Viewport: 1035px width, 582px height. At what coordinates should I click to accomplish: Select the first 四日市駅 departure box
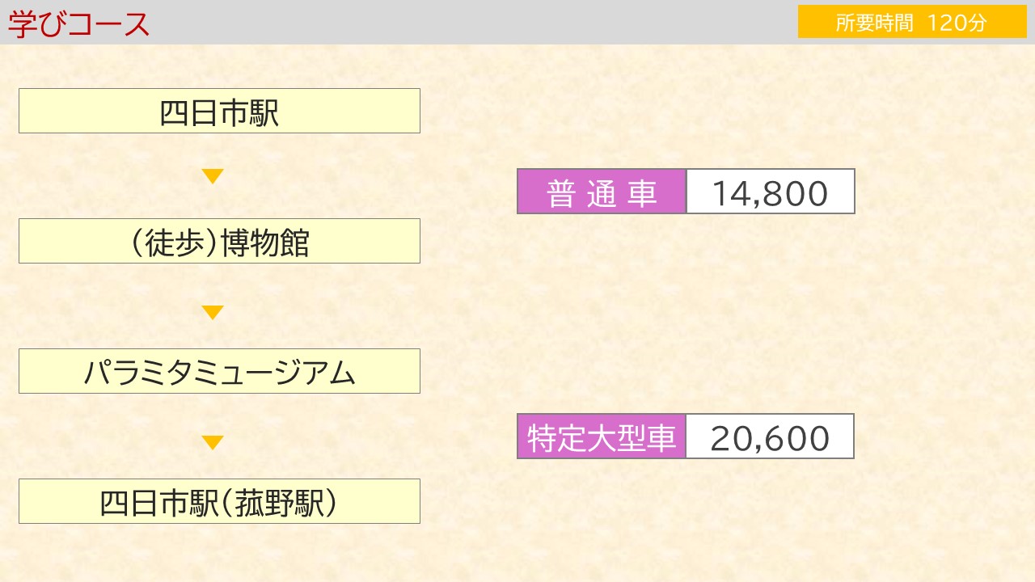[219, 112]
